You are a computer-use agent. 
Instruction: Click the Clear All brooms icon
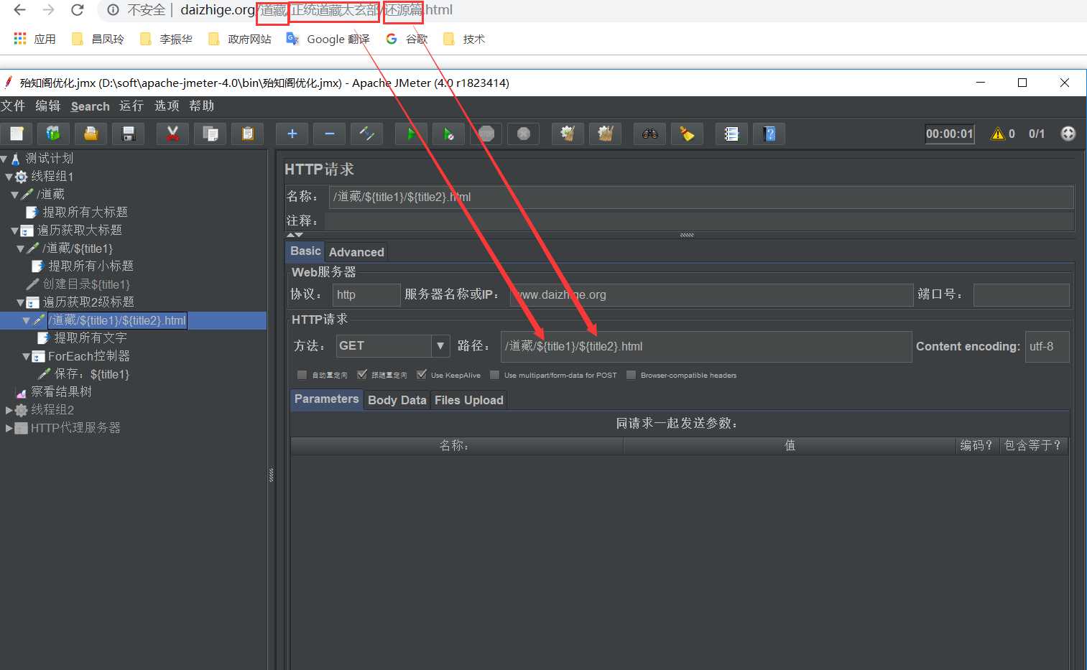606,134
